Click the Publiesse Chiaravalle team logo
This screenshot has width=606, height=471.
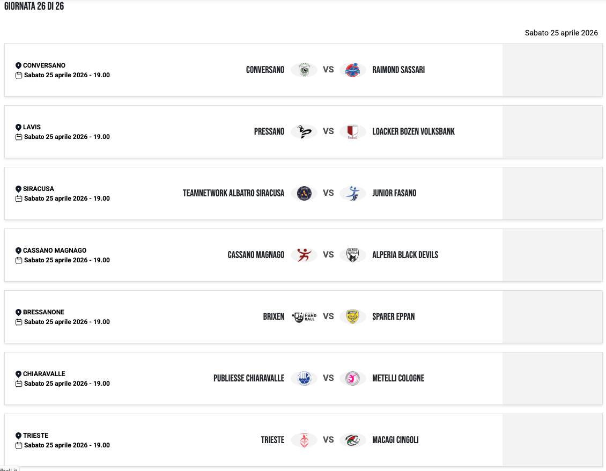point(304,379)
